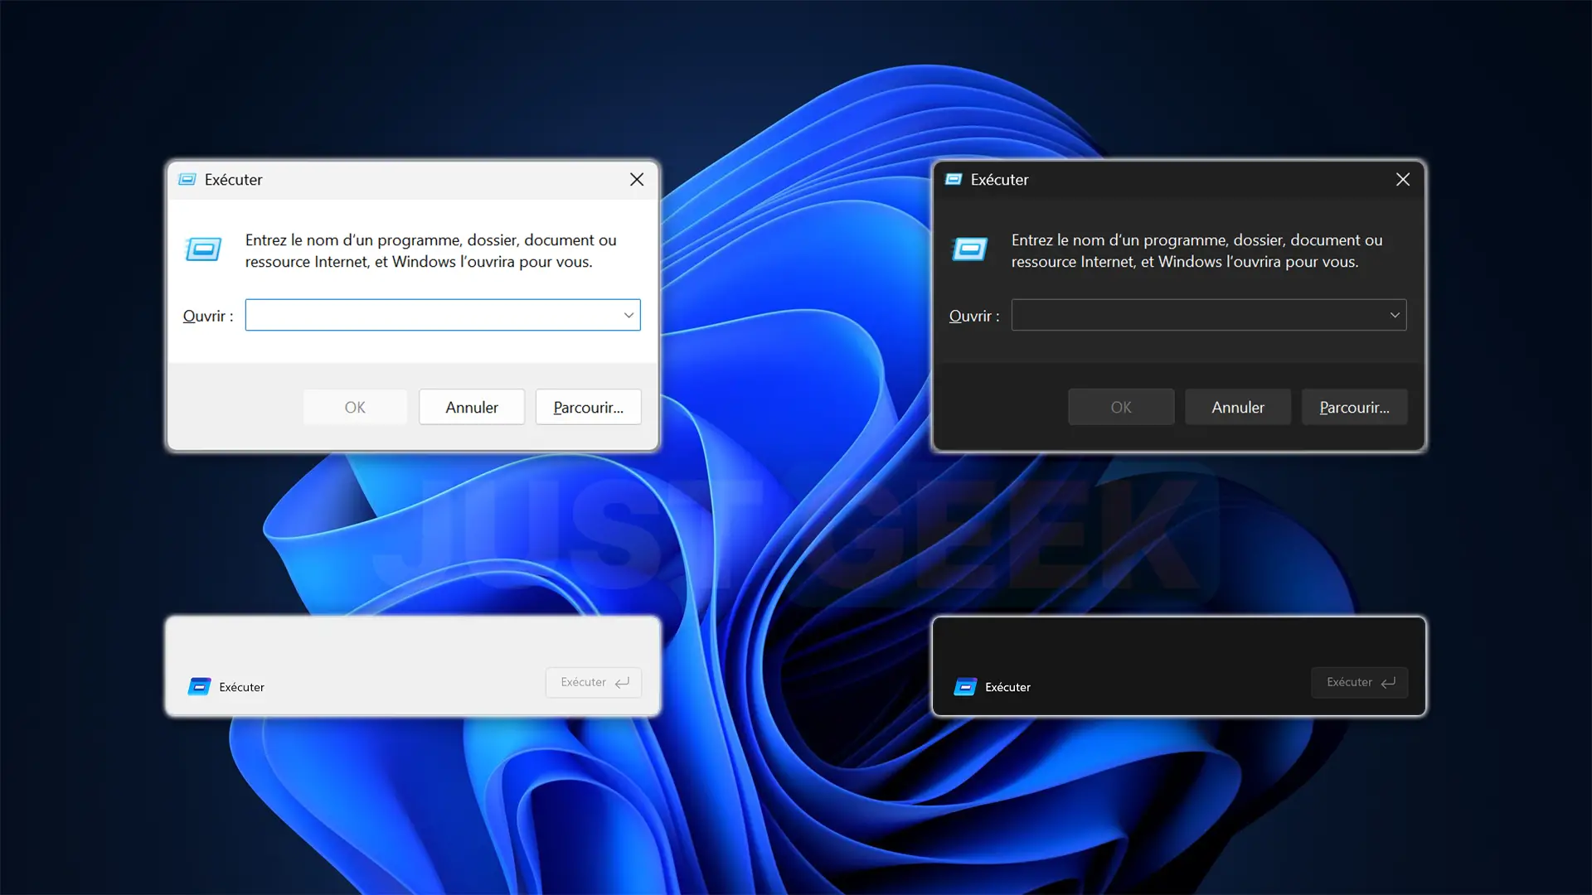Click 'Ouvrir :' label in dark dialog

point(974,316)
